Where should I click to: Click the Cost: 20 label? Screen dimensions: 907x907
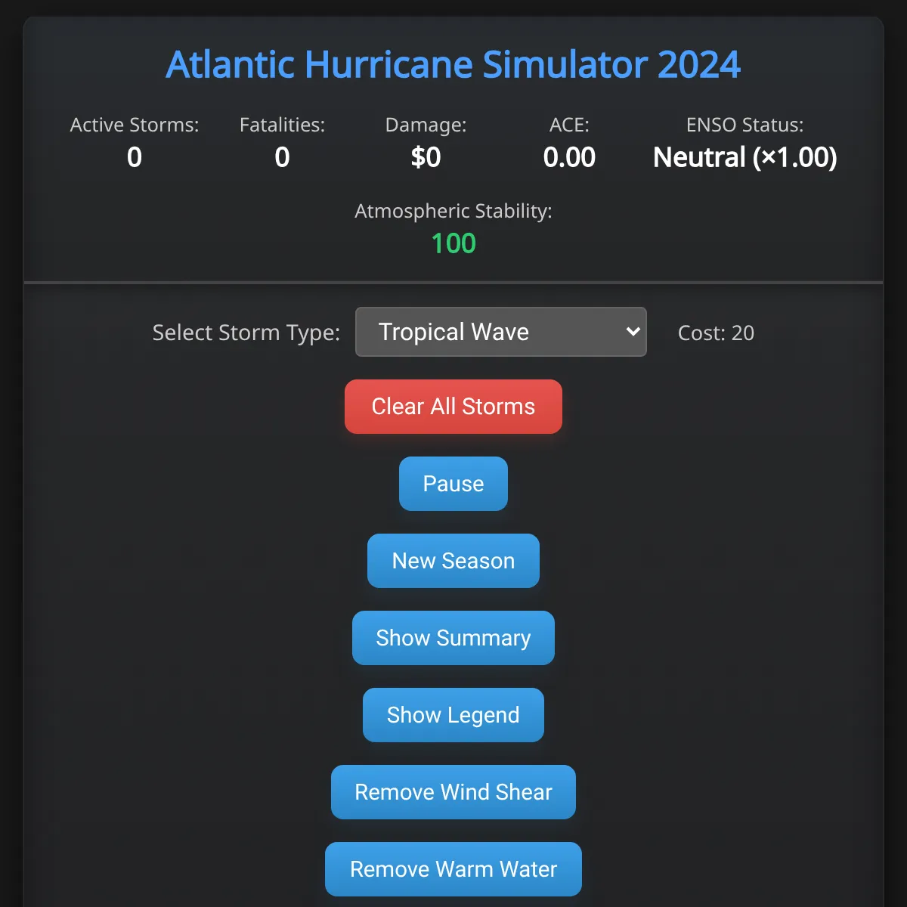point(716,333)
